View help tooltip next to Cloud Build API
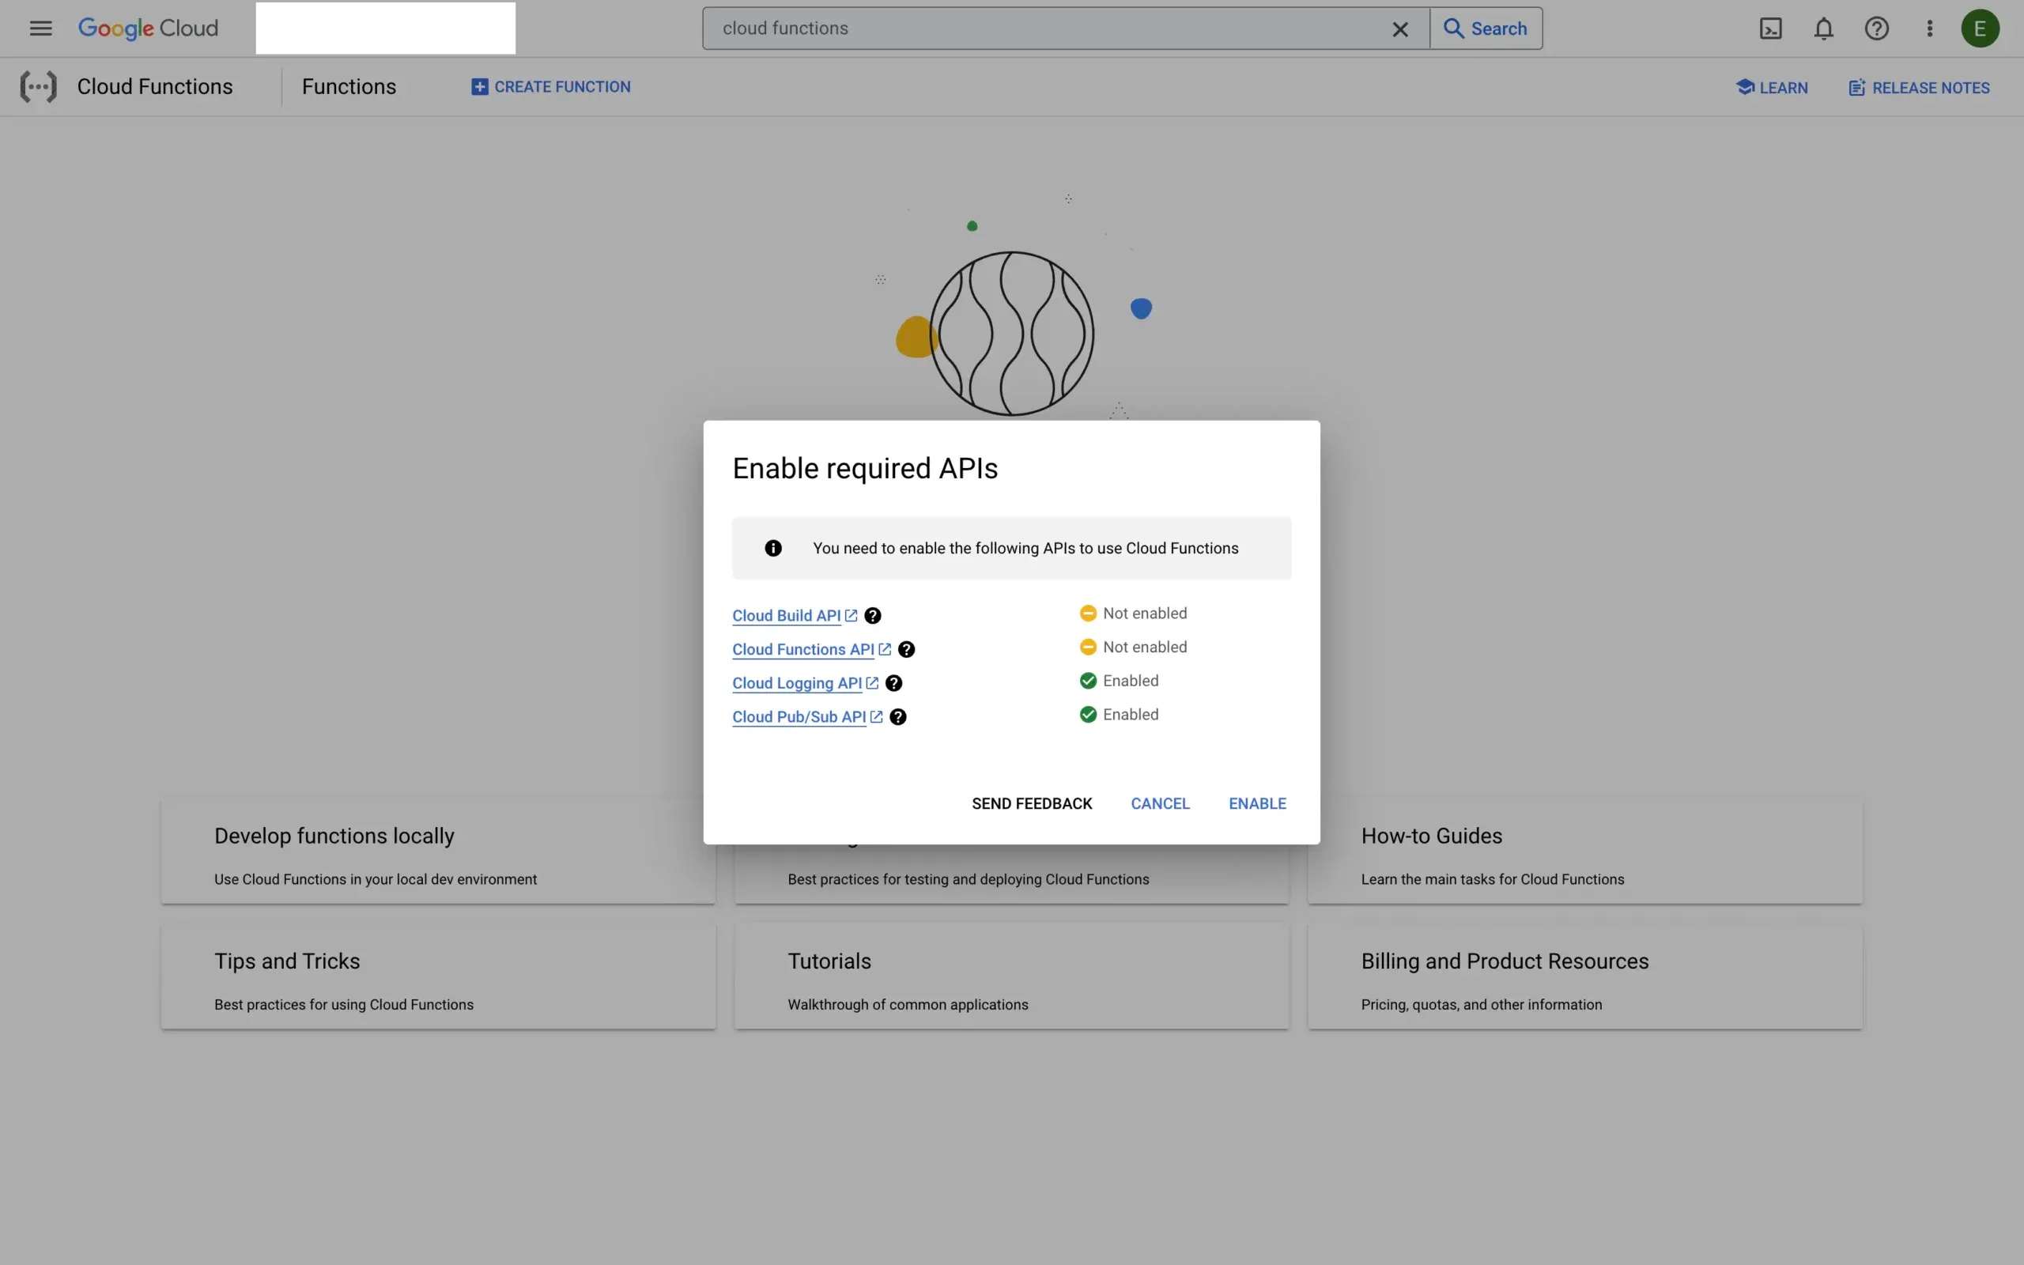 pos(872,615)
